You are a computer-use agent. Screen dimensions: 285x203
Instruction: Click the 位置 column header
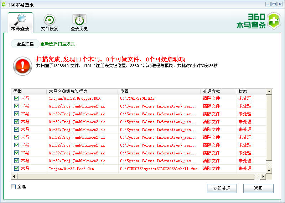[160, 92]
